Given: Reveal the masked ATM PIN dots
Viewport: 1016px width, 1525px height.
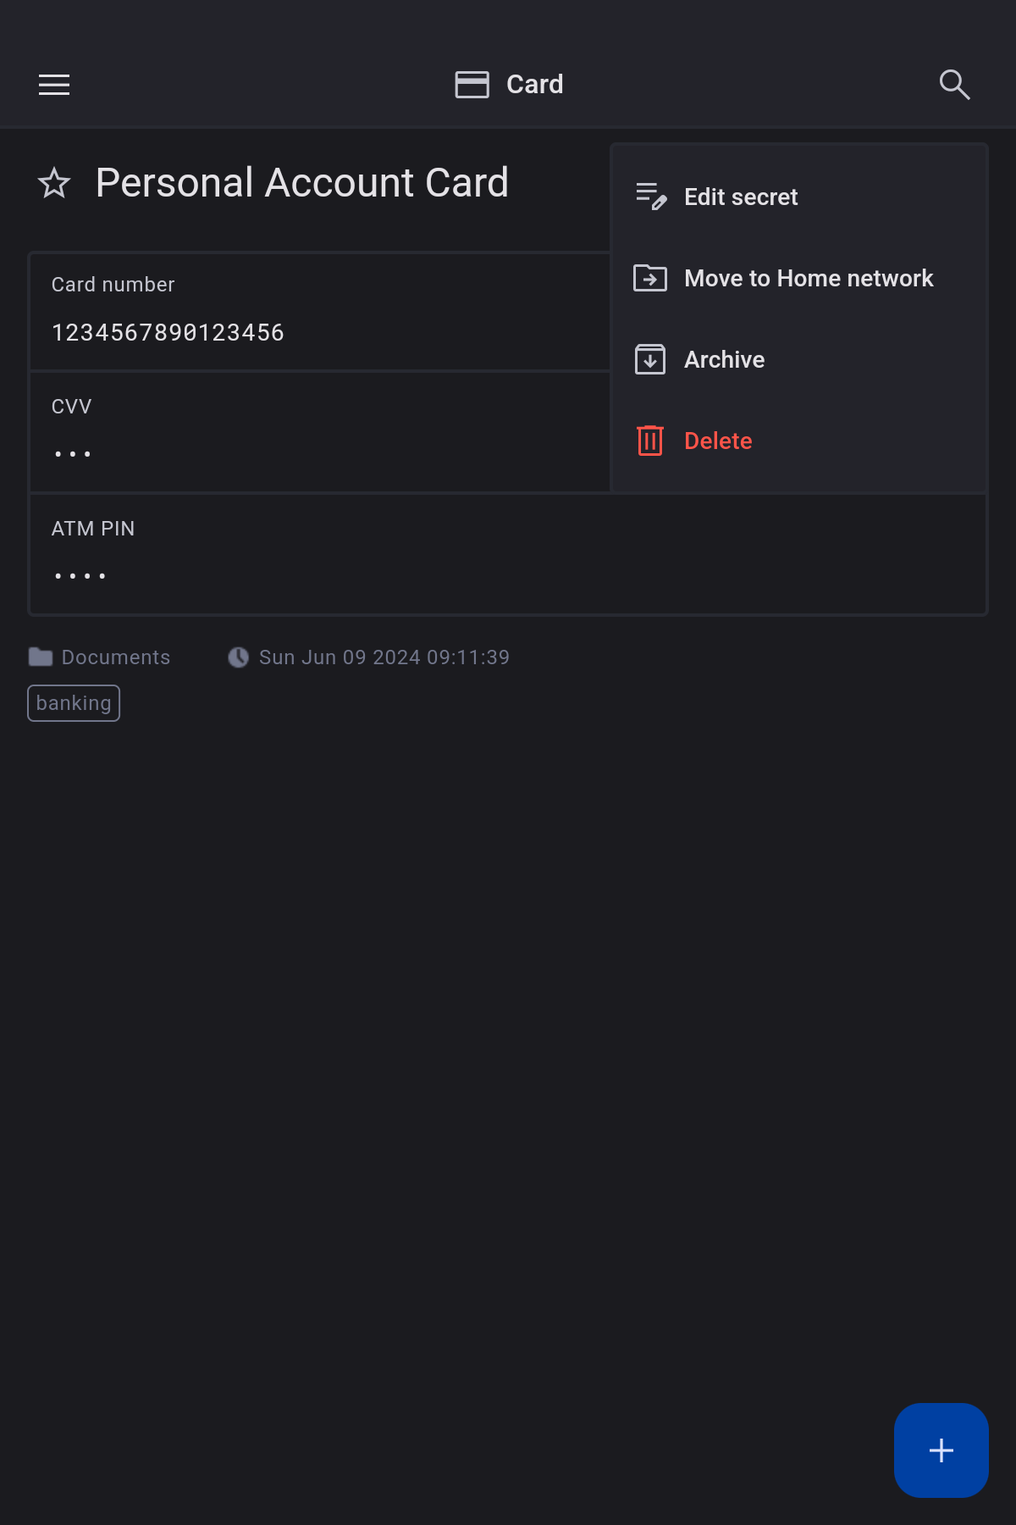Looking at the screenshot, I should pos(80,576).
